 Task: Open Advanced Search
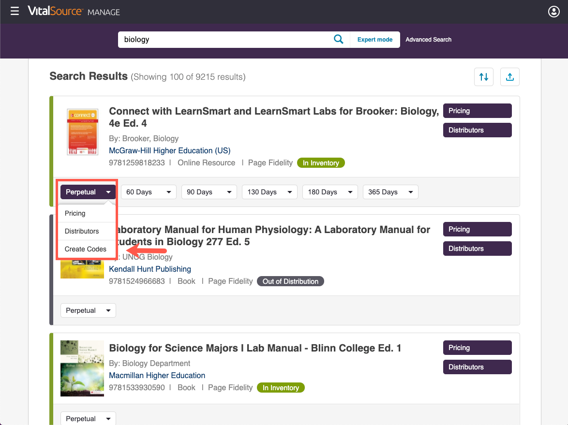click(428, 40)
